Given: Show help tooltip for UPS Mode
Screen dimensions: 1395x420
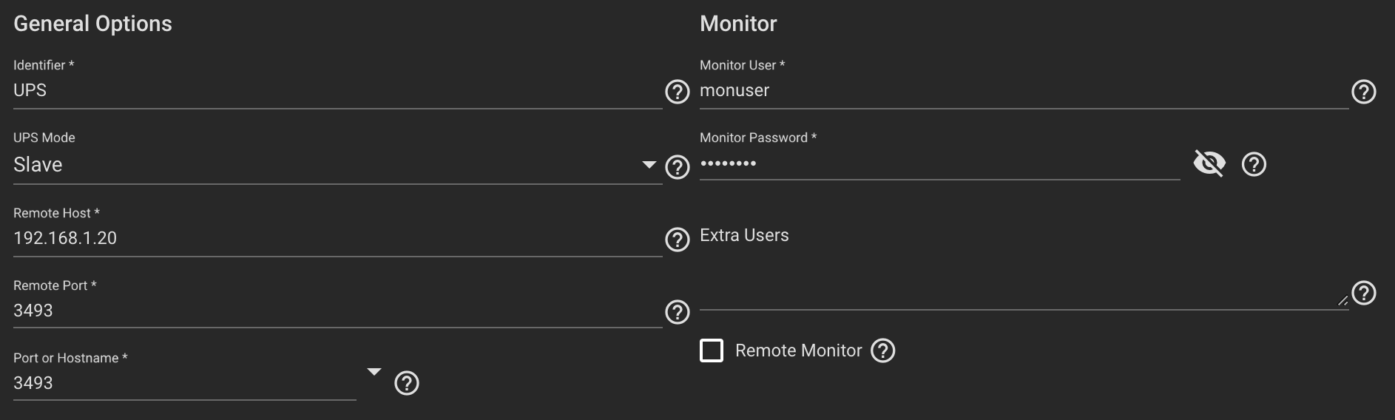Looking at the screenshot, I should tap(677, 167).
